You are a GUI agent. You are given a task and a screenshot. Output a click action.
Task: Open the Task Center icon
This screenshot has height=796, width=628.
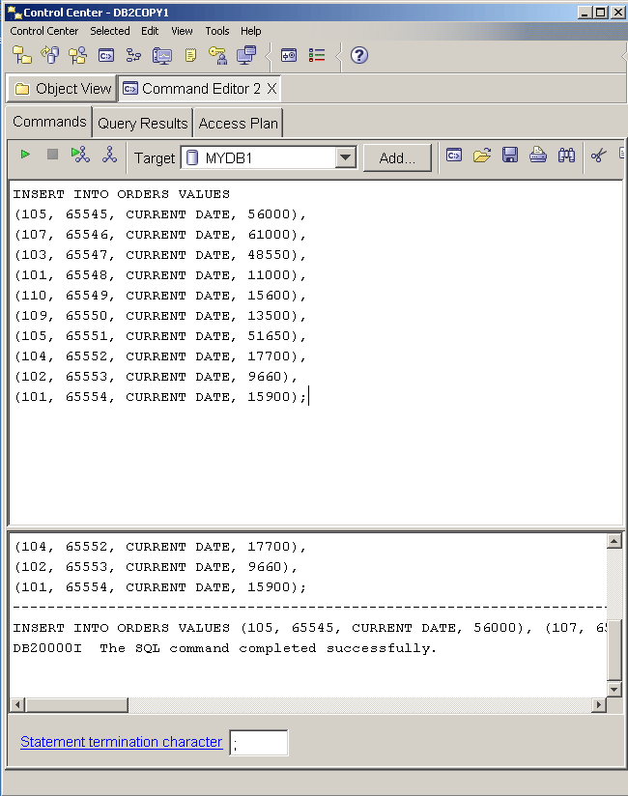pyautogui.click(x=133, y=55)
